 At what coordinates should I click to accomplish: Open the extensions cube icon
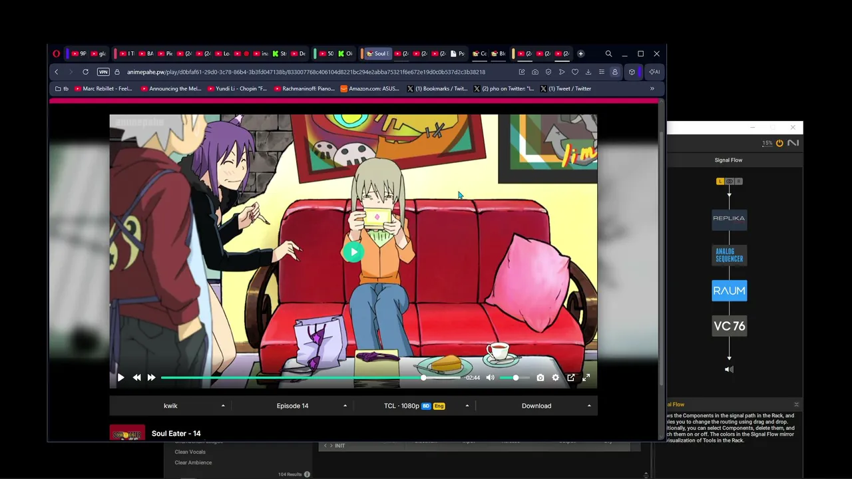point(632,72)
